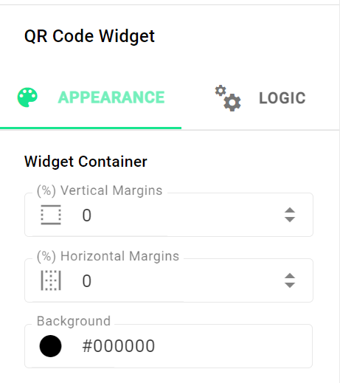Click the Widget Container heading
The width and height of the screenshot is (340, 383).
pos(86,162)
